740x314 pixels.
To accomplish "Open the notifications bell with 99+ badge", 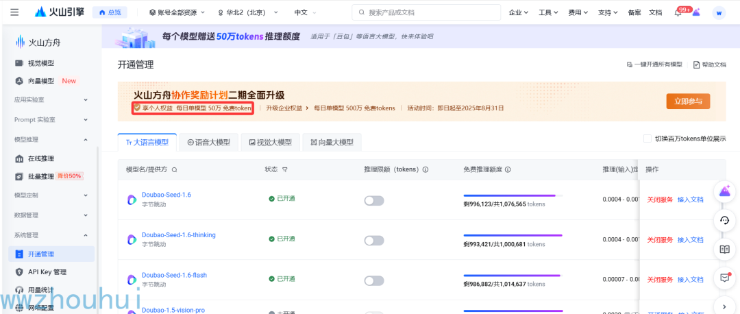I will pos(678,12).
